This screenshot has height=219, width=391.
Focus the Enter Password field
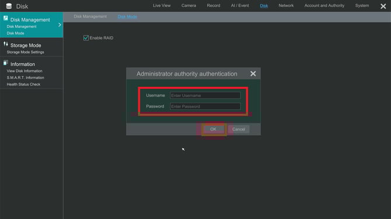[x=205, y=107]
